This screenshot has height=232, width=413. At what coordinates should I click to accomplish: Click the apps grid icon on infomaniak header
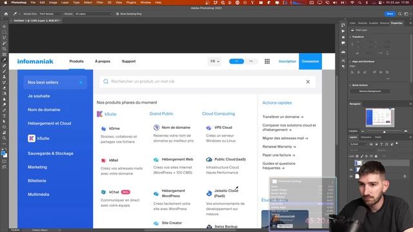point(267,61)
